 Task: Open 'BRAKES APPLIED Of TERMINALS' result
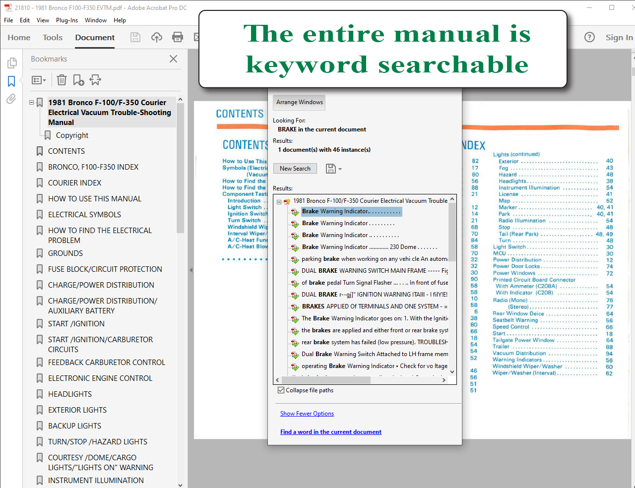pos(375,306)
